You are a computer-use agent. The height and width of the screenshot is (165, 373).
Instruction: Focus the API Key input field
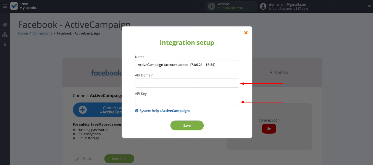(x=187, y=101)
